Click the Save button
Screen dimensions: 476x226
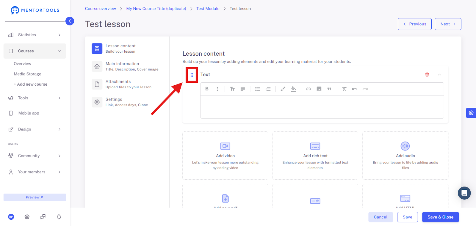[408, 217]
